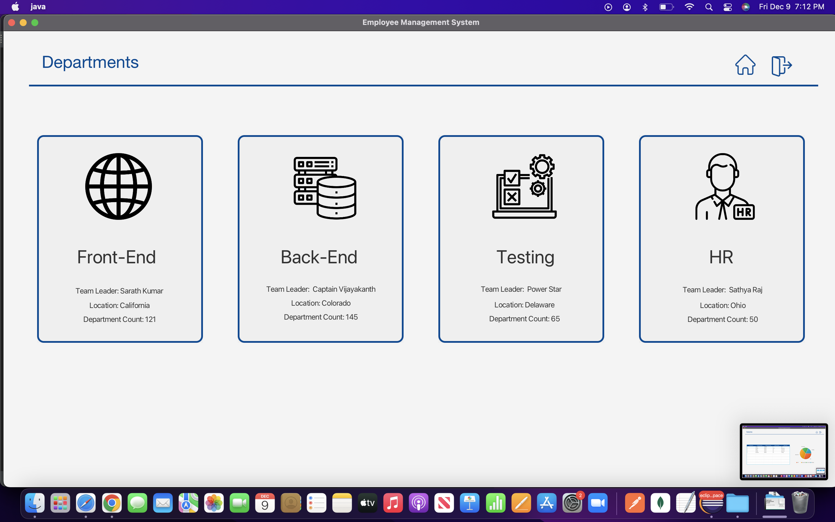
Task: Click the Home icon in header
Action: point(745,65)
